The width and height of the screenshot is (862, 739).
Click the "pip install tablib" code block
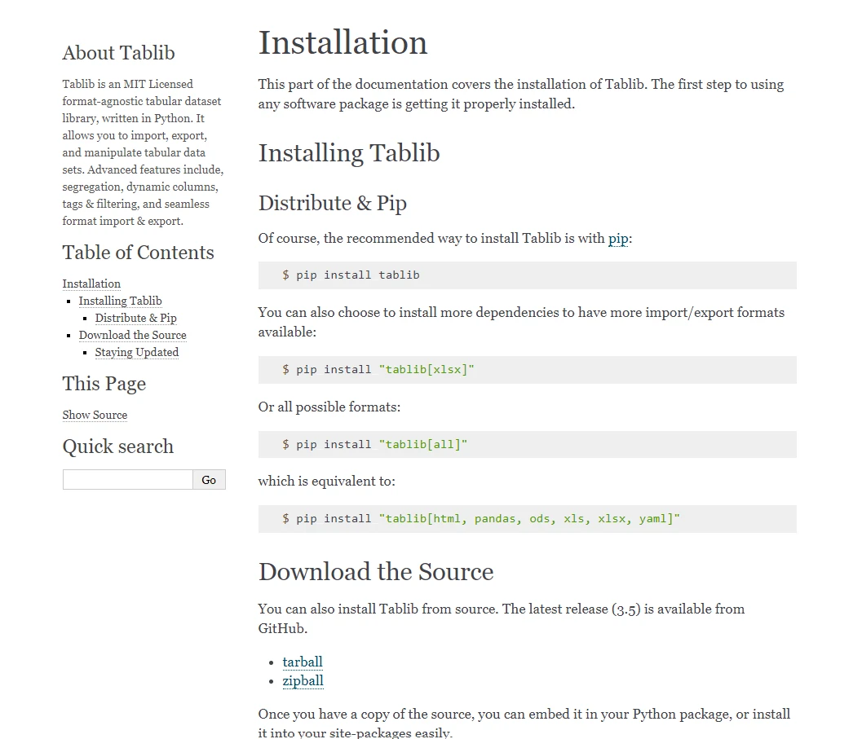coord(527,275)
